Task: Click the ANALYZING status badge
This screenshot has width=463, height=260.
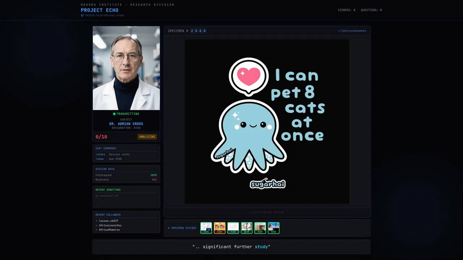Action: (x=147, y=137)
